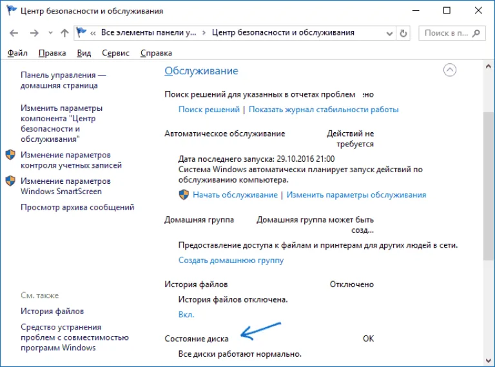The height and width of the screenshot is (367, 495).
Task: Click 'Показать журнал стабильности работы'
Action: coord(324,109)
